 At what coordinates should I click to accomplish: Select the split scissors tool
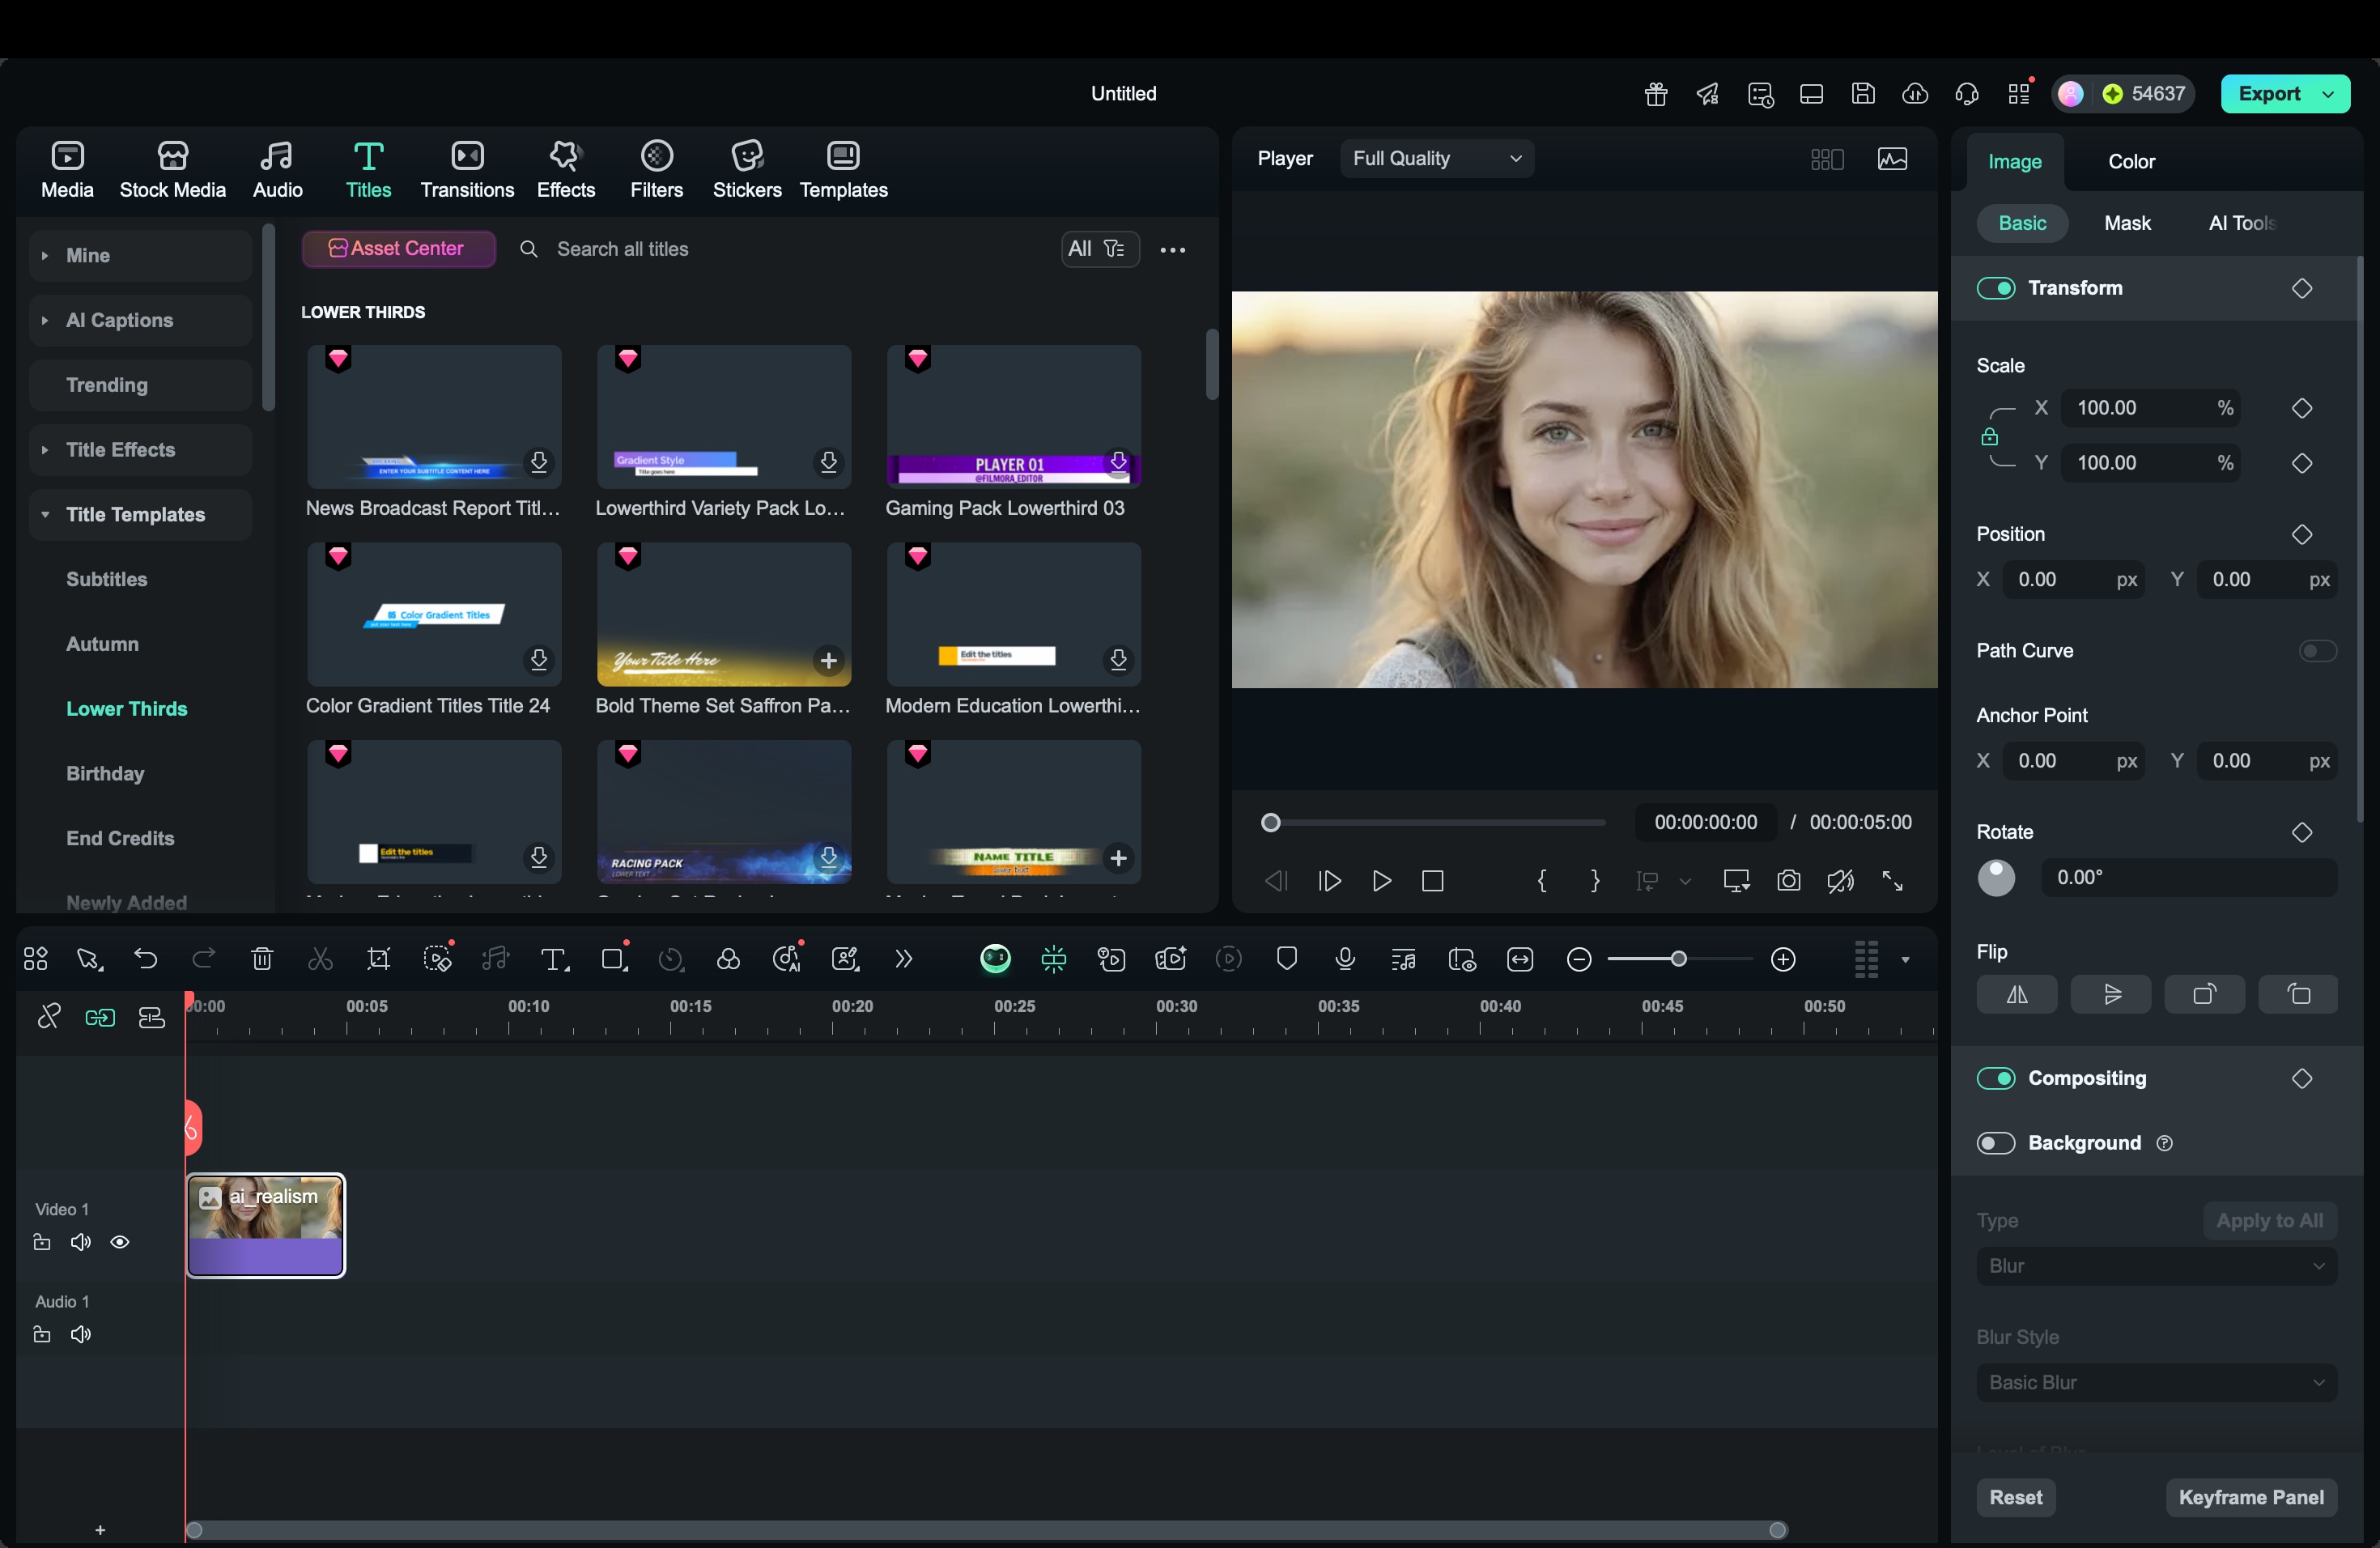(320, 960)
